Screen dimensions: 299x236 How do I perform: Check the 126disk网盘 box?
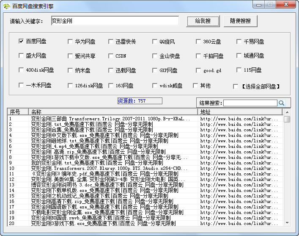70,86
